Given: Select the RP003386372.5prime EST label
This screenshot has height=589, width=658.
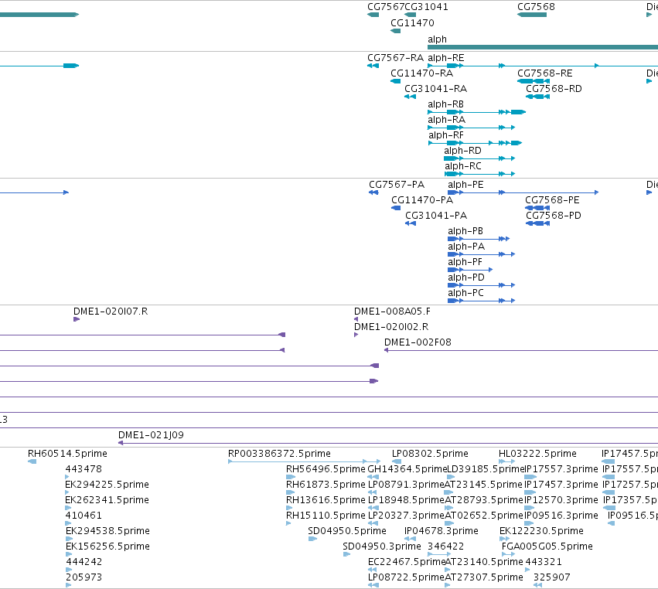Looking at the screenshot, I should click(x=279, y=454).
